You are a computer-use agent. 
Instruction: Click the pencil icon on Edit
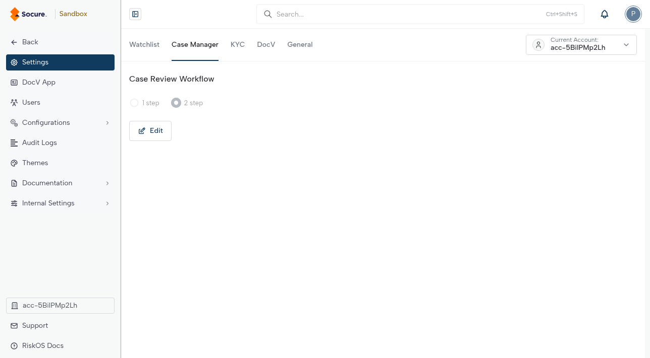[142, 131]
